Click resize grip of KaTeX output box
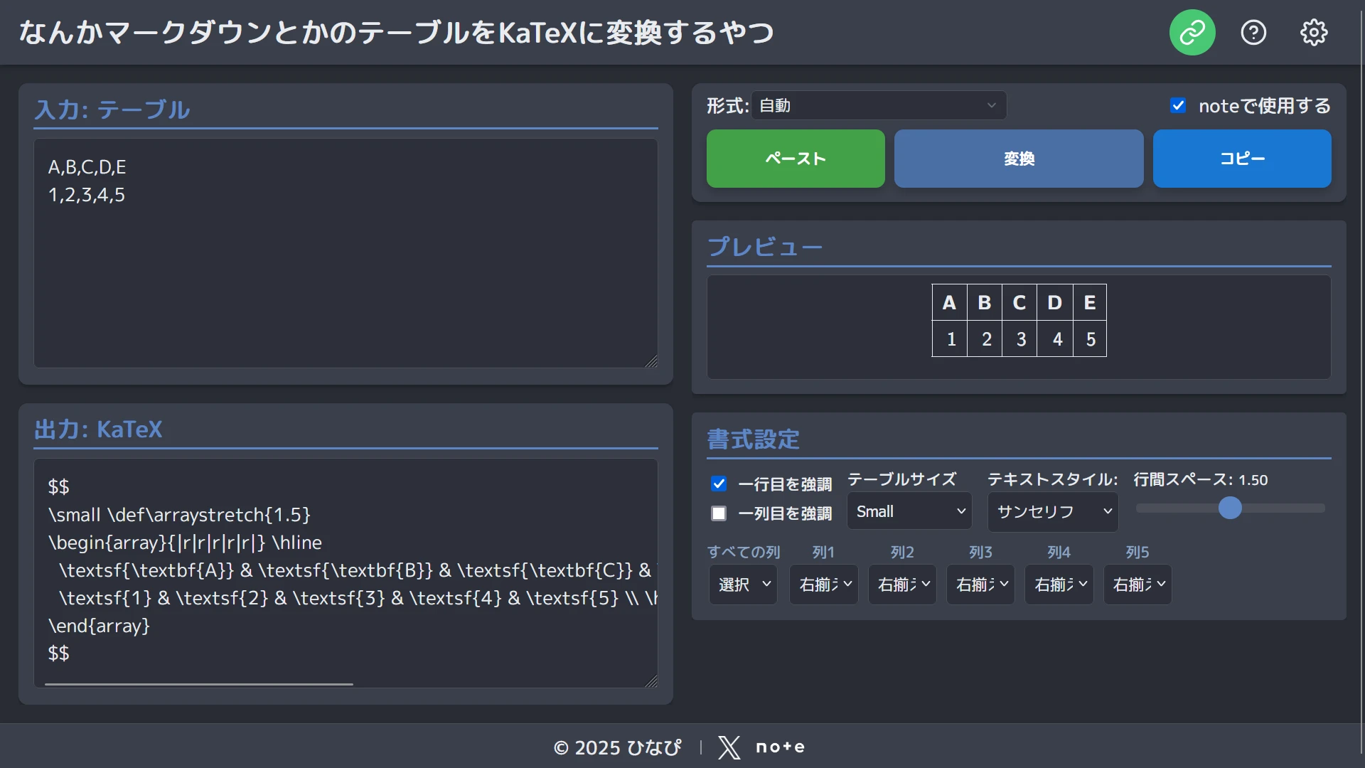Image resolution: width=1365 pixels, height=768 pixels. pos(651,681)
